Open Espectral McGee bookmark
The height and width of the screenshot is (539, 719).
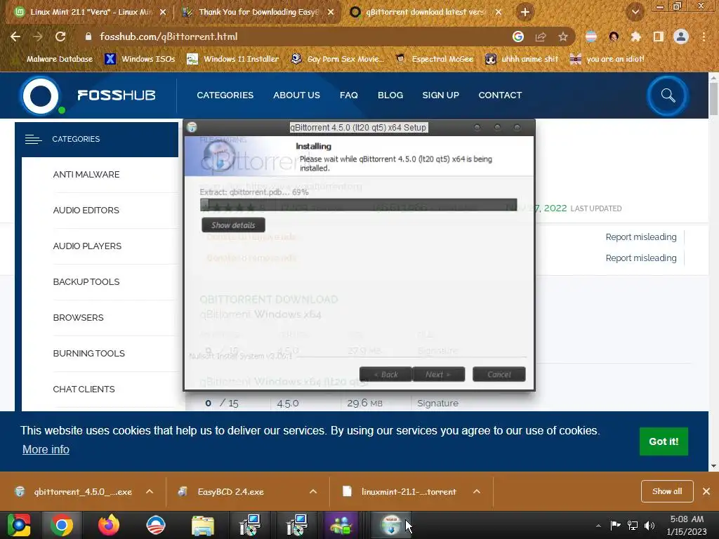pos(434,59)
